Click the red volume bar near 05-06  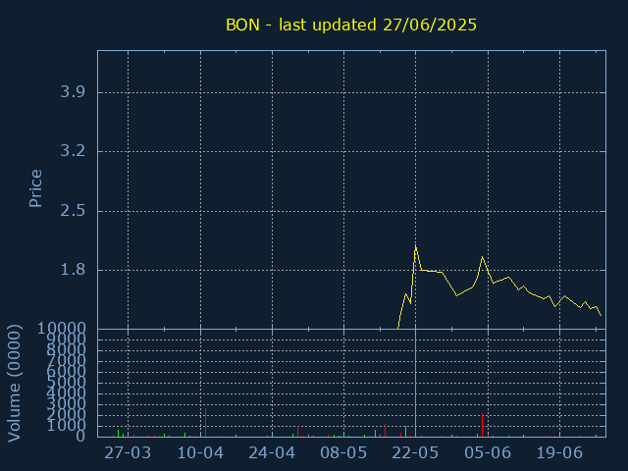click(482, 425)
